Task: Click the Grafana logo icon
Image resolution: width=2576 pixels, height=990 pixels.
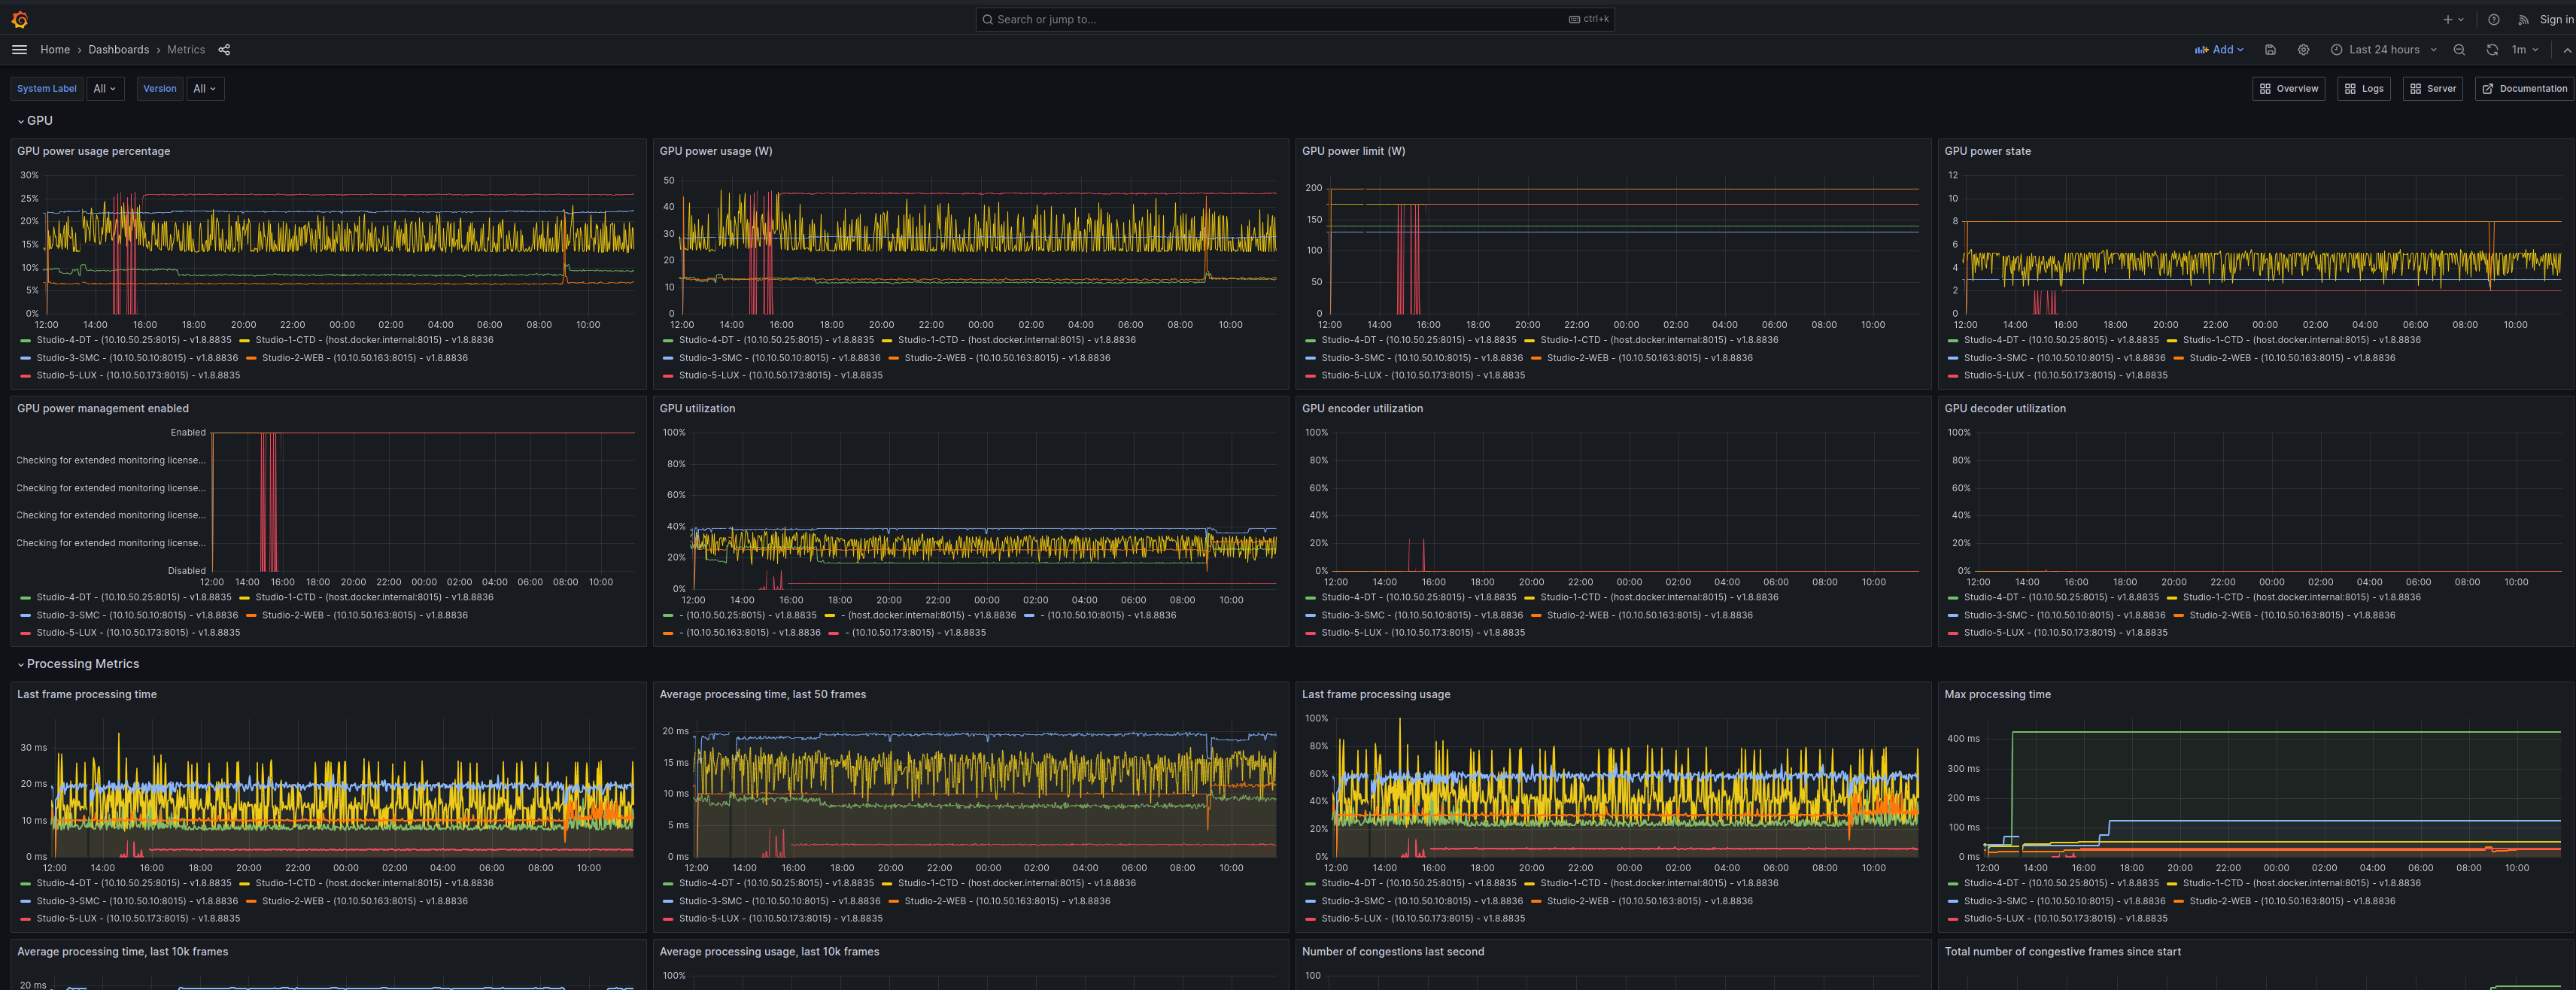Action: (x=20, y=19)
